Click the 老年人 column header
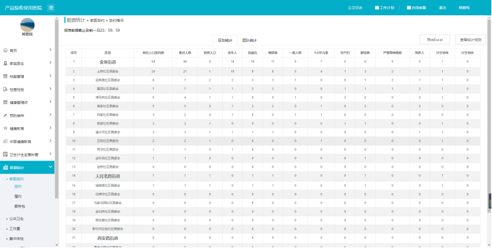 point(232,53)
